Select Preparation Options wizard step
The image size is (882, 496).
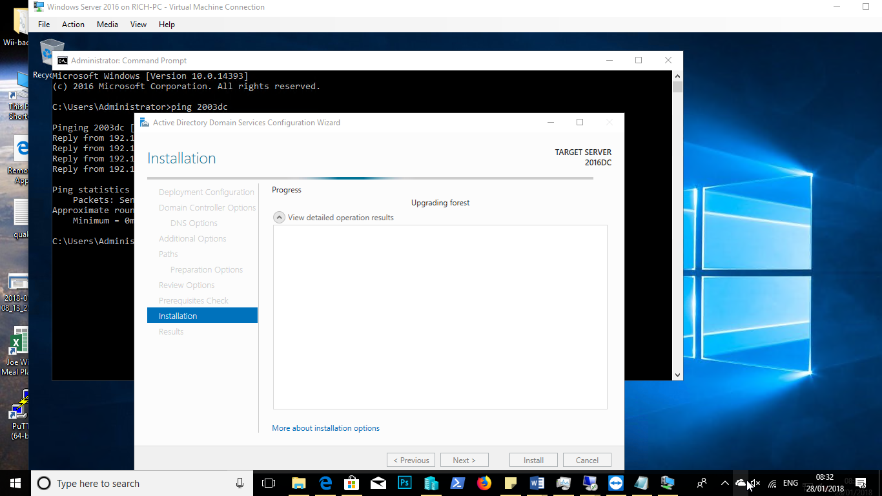(x=207, y=270)
